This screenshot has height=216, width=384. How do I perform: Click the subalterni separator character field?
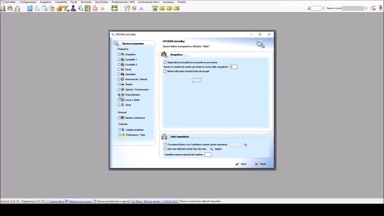click(x=208, y=155)
